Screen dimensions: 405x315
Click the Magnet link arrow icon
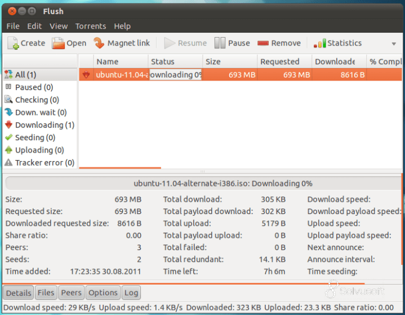[x=99, y=43]
